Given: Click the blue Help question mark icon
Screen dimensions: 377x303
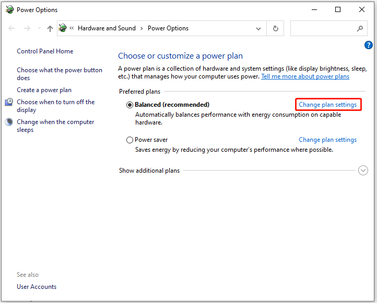Looking at the screenshot, I should tap(368, 45).
